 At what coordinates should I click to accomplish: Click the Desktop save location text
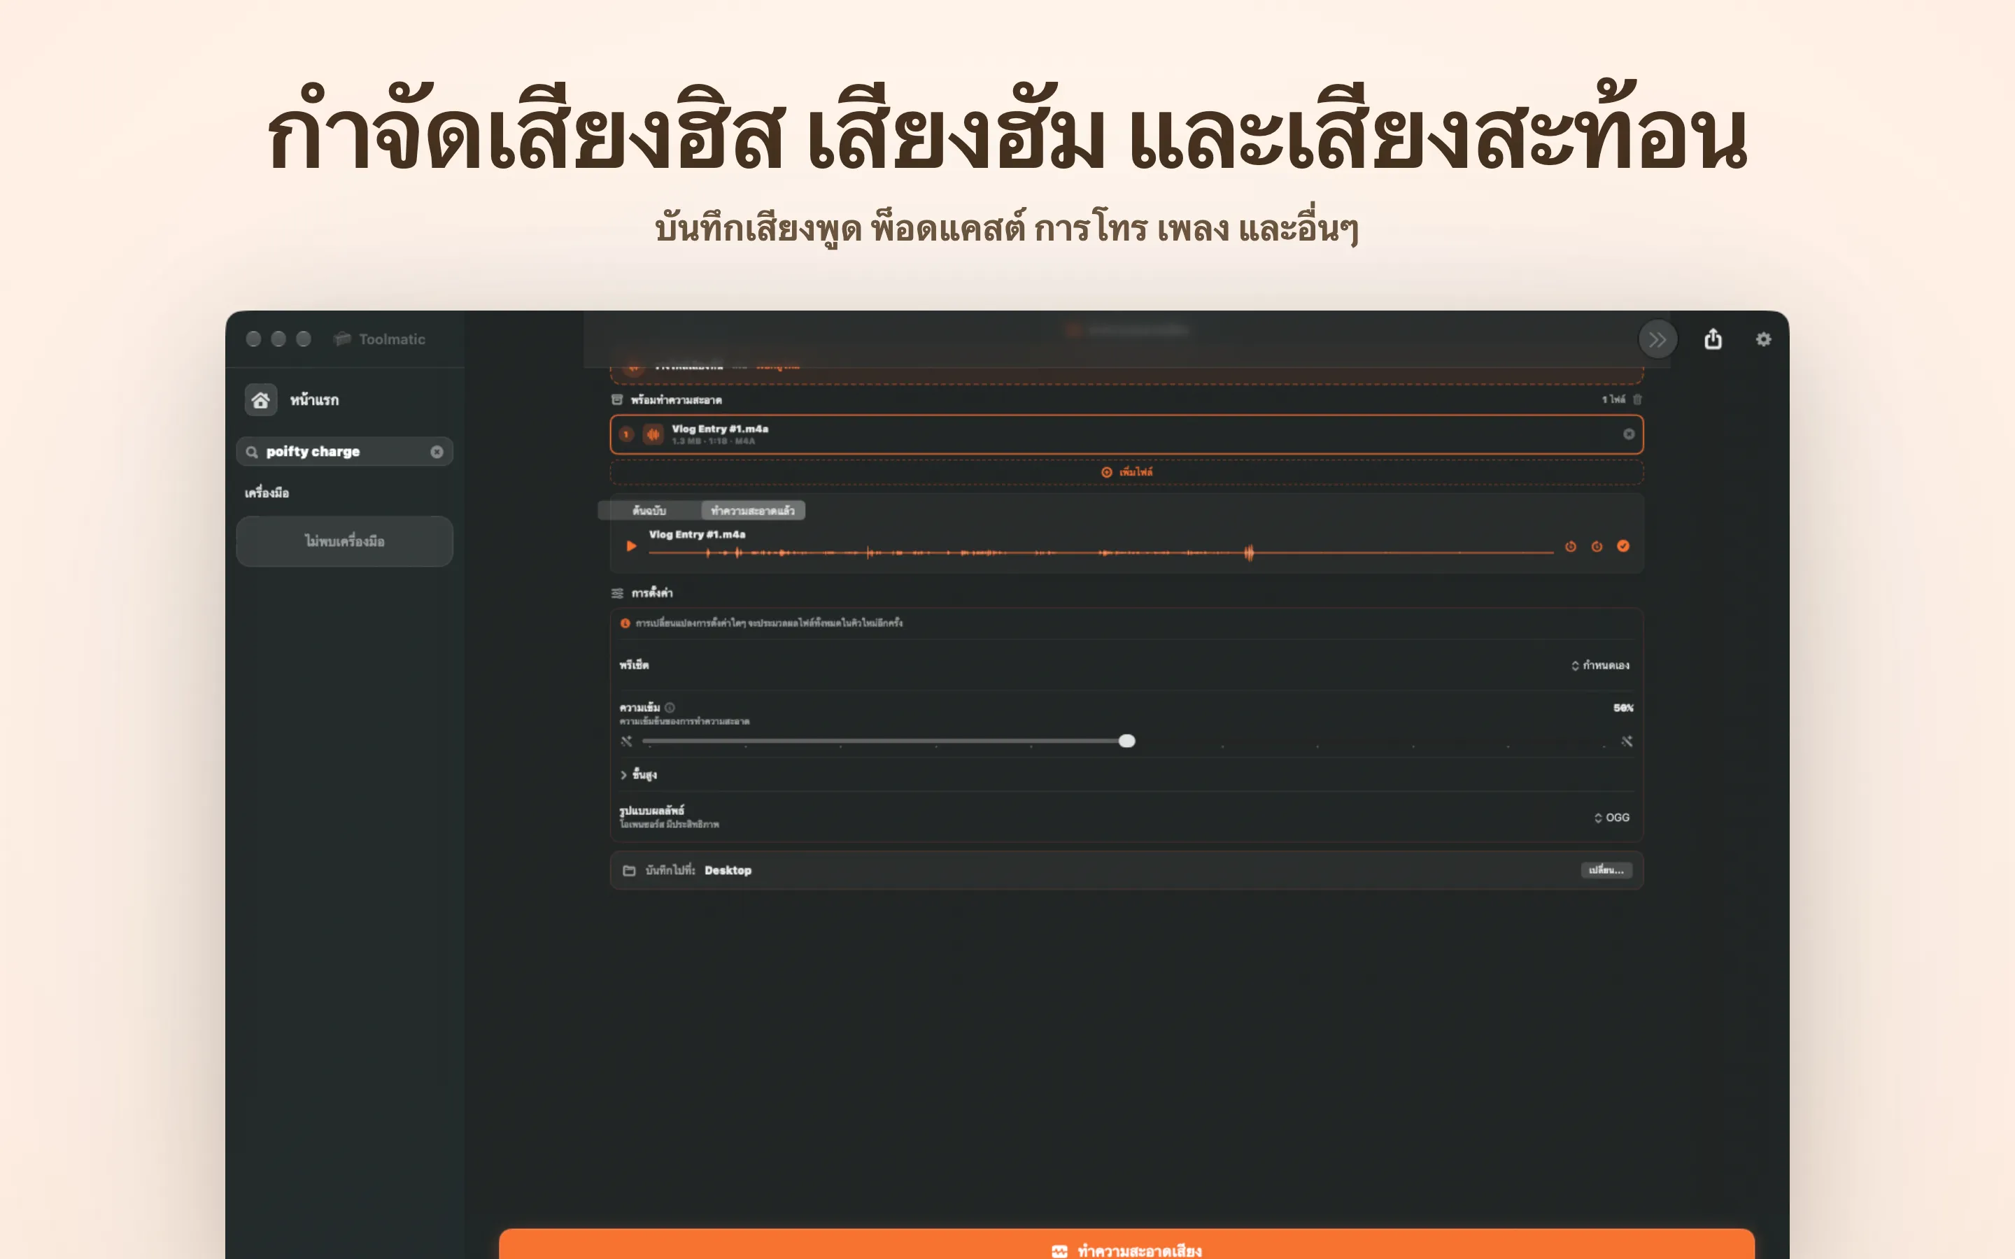[728, 871]
